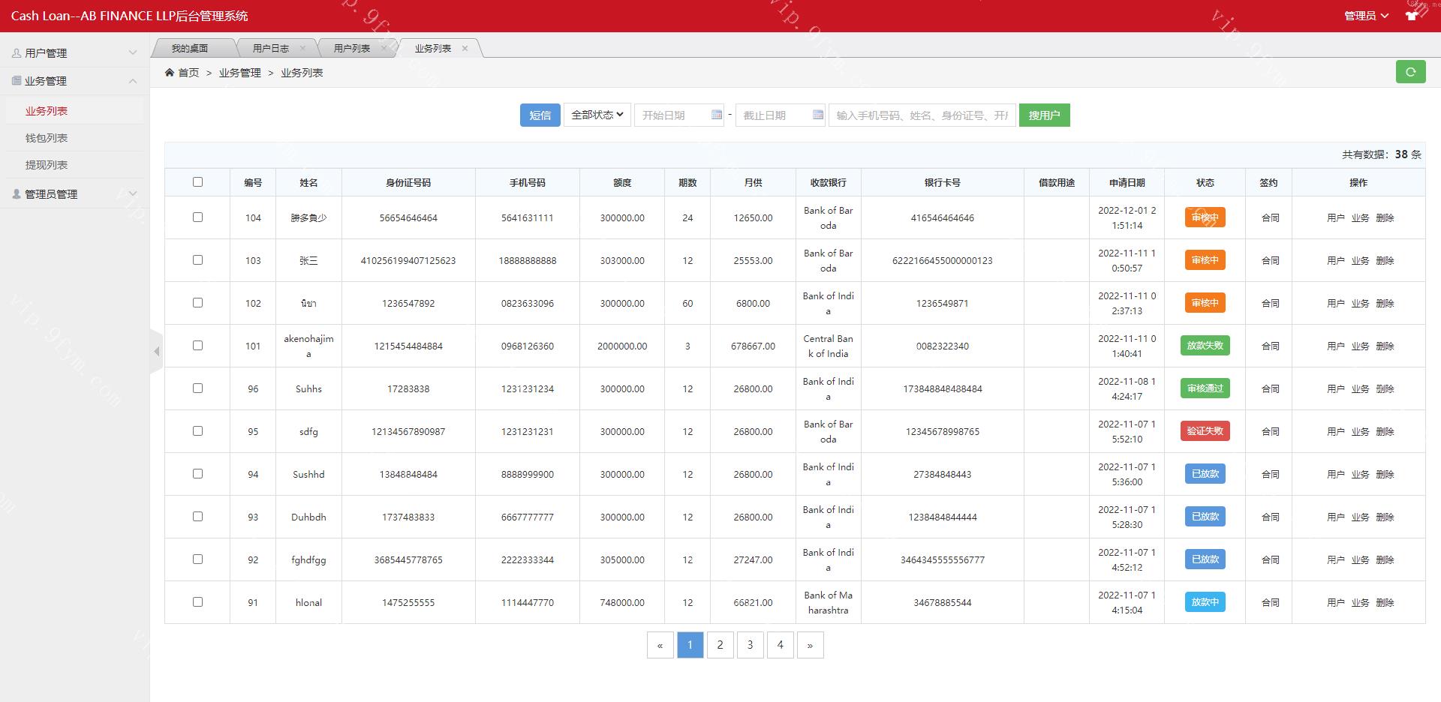Close the 用户日志 tab with its X
Screen dimensions: 1441x702
coord(302,49)
